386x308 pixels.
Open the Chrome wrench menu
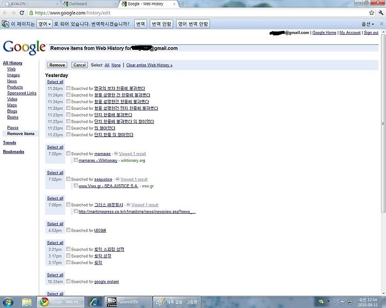tap(381, 13)
